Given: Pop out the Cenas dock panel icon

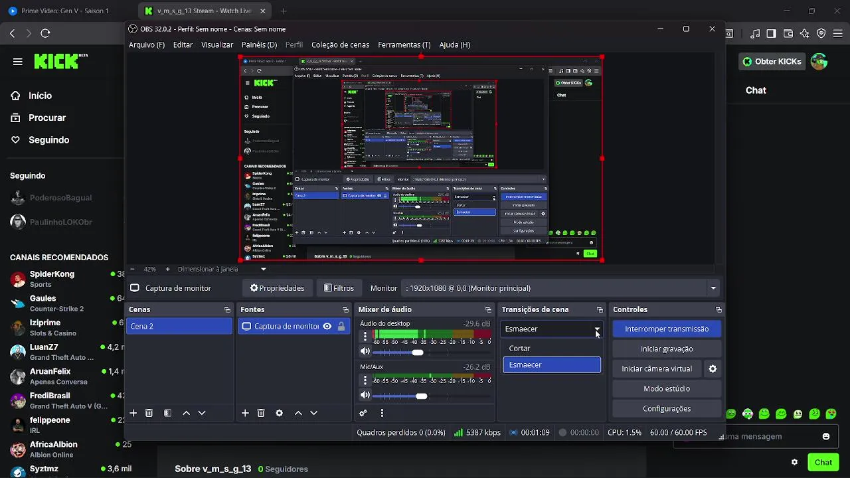Looking at the screenshot, I should (x=227, y=309).
